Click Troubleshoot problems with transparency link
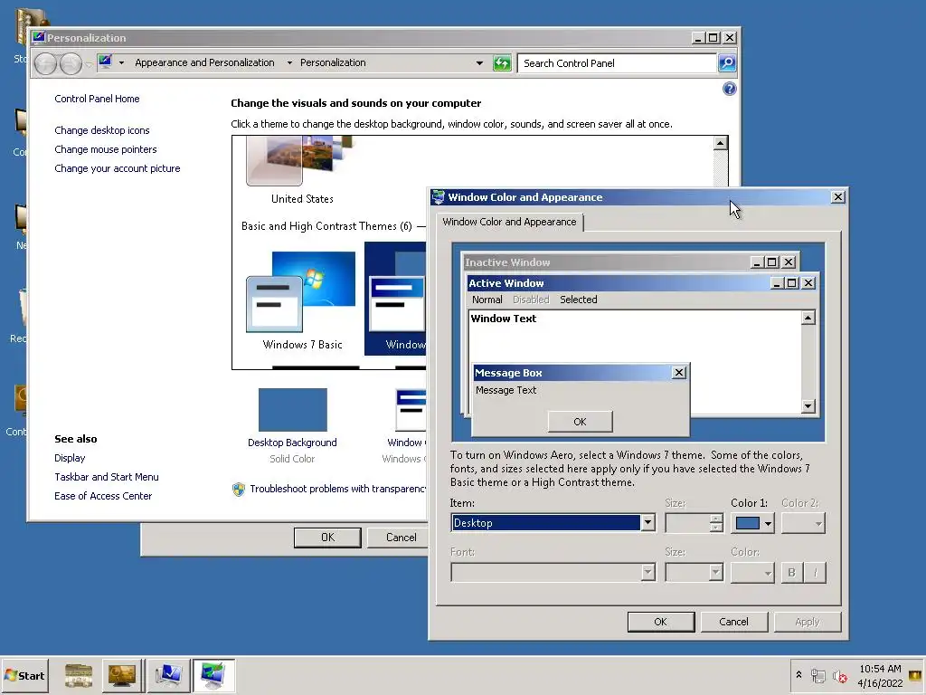926x695 pixels. click(x=337, y=489)
